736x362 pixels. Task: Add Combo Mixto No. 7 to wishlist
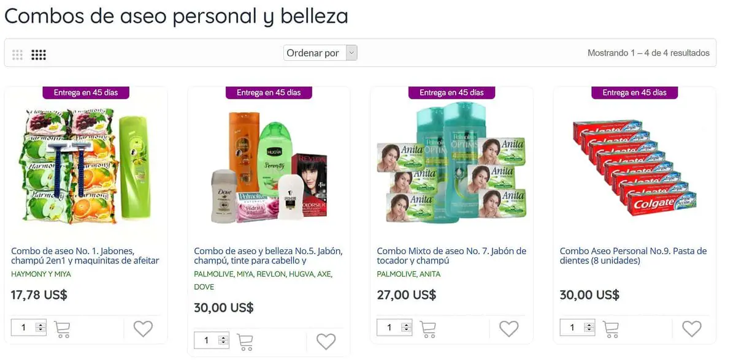[508, 329]
